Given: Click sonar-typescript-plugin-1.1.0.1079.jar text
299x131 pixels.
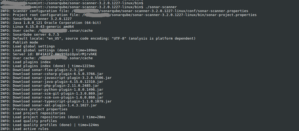Looking at the screenshot, I should tap(71, 101).
